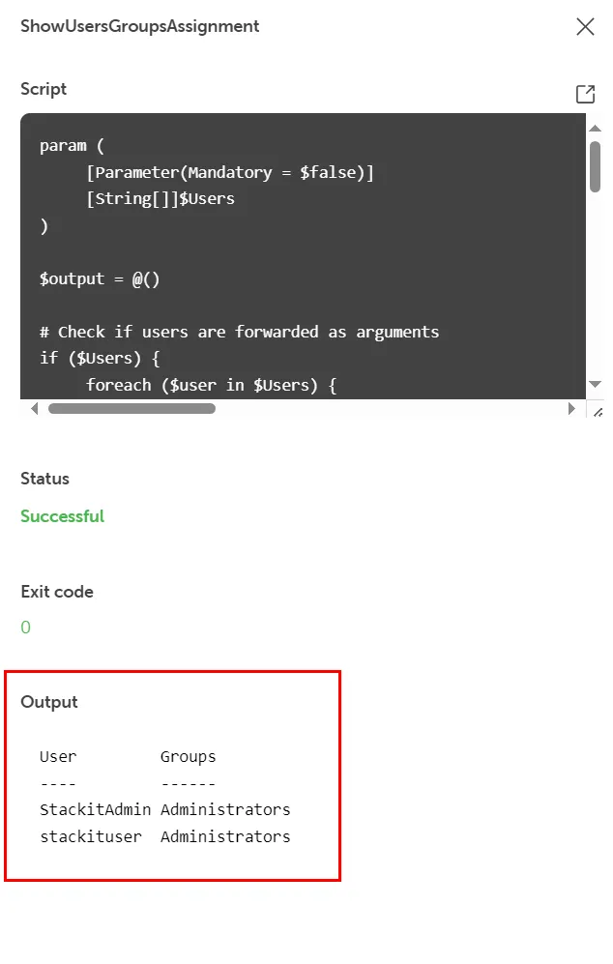
Task: Click the script scroll-down arrow
Action: (596, 384)
